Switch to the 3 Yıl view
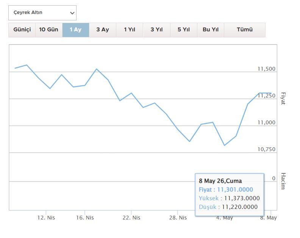 coord(157,30)
